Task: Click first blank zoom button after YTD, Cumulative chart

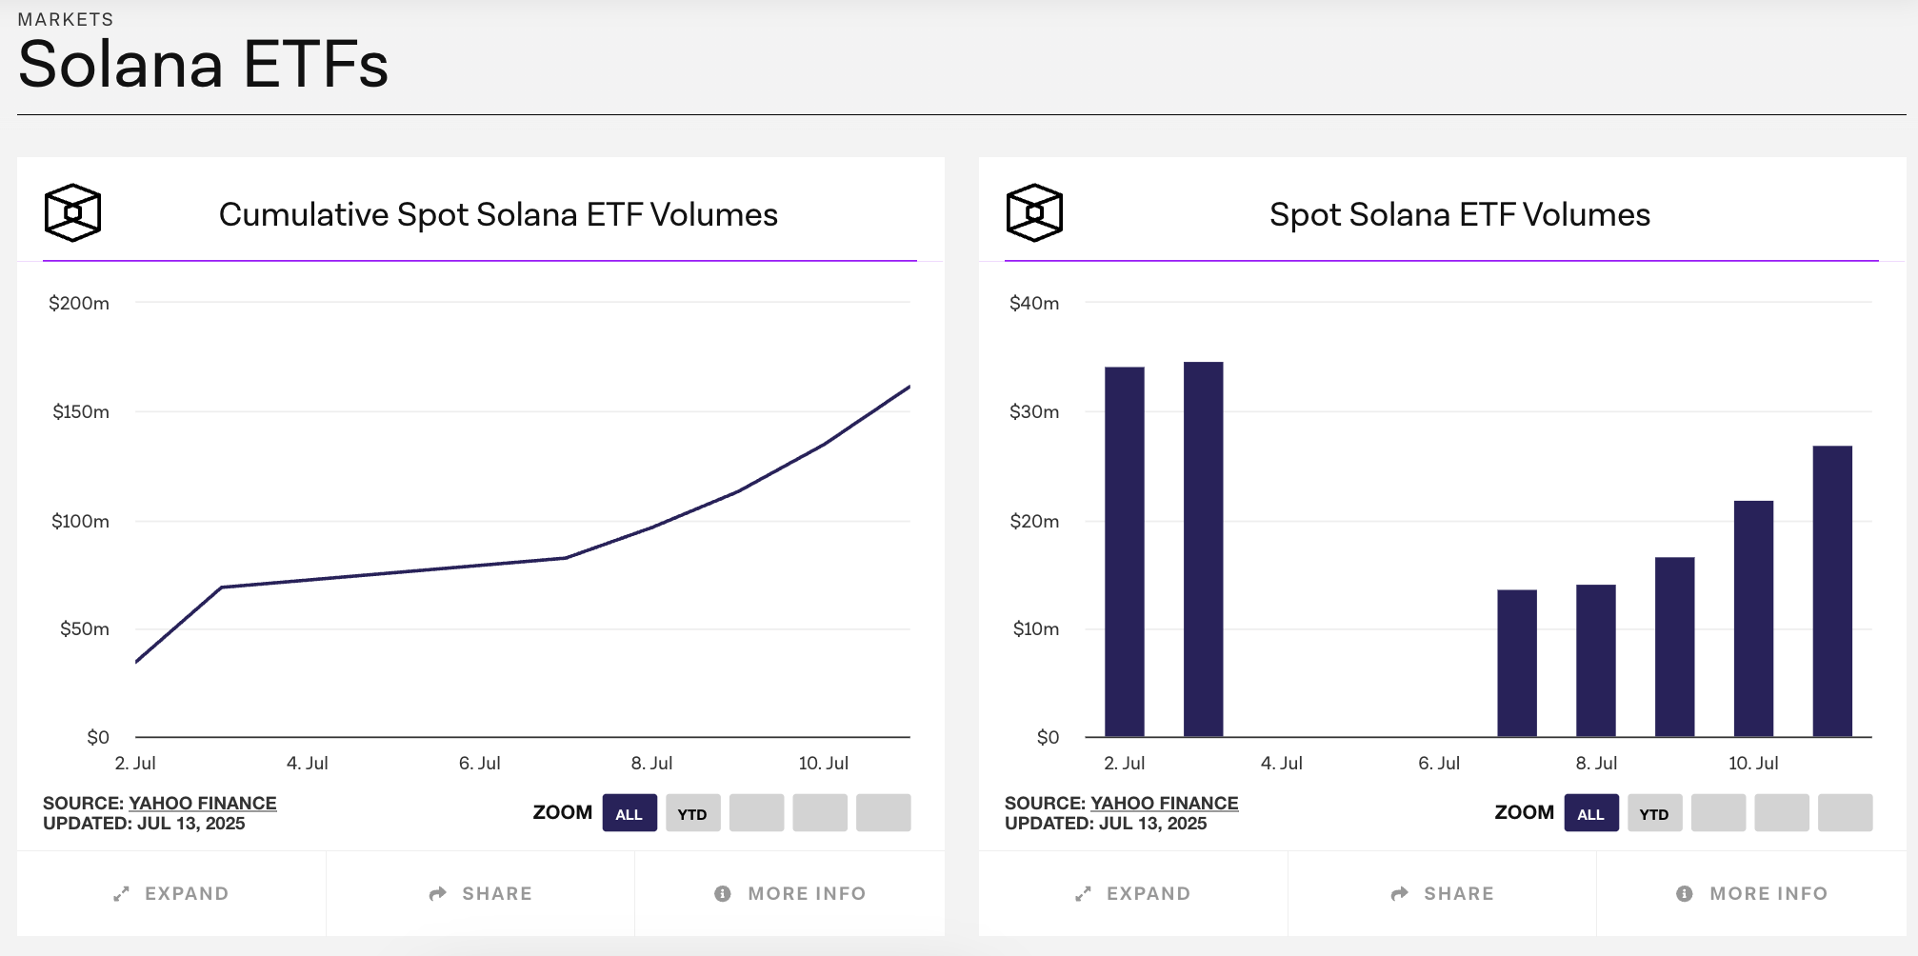Action: (x=756, y=813)
